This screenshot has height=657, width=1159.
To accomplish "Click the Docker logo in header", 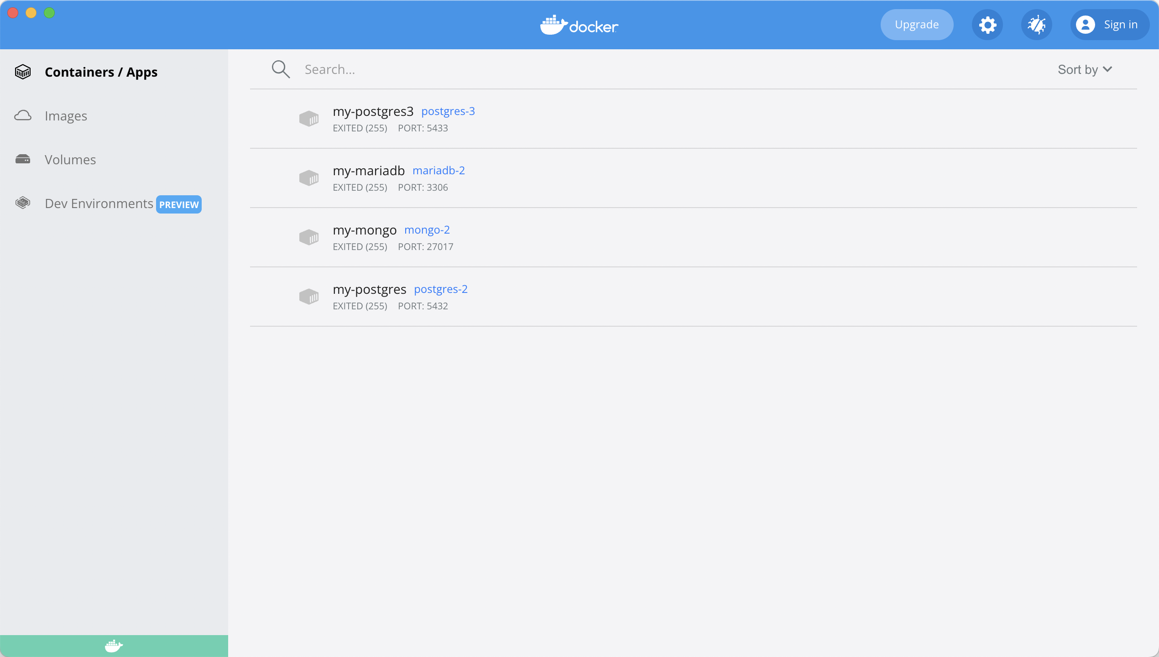I will tap(579, 25).
